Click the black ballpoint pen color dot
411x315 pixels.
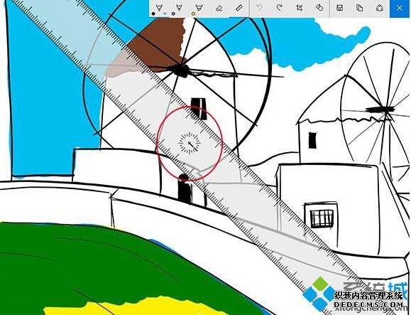153,14
